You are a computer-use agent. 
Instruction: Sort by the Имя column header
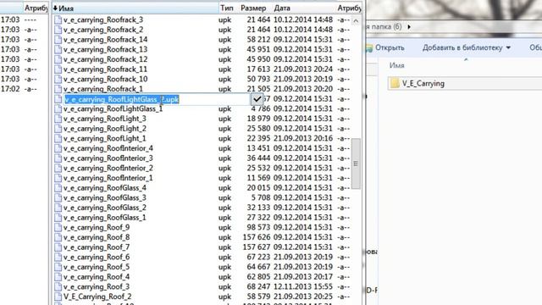pyautogui.click(x=135, y=8)
